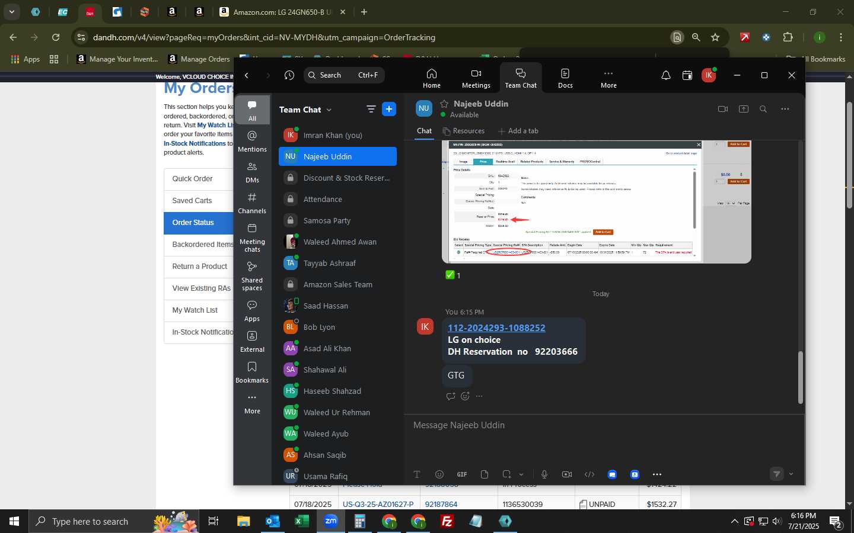Open chat header more options ellipsis

click(x=785, y=109)
